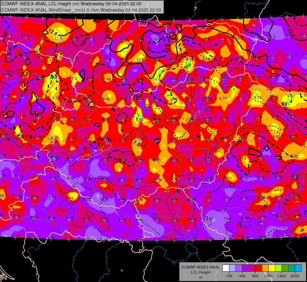Click the grid value 8.10
The width and height of the screenshot is (307, 282).
click(227, 199)
